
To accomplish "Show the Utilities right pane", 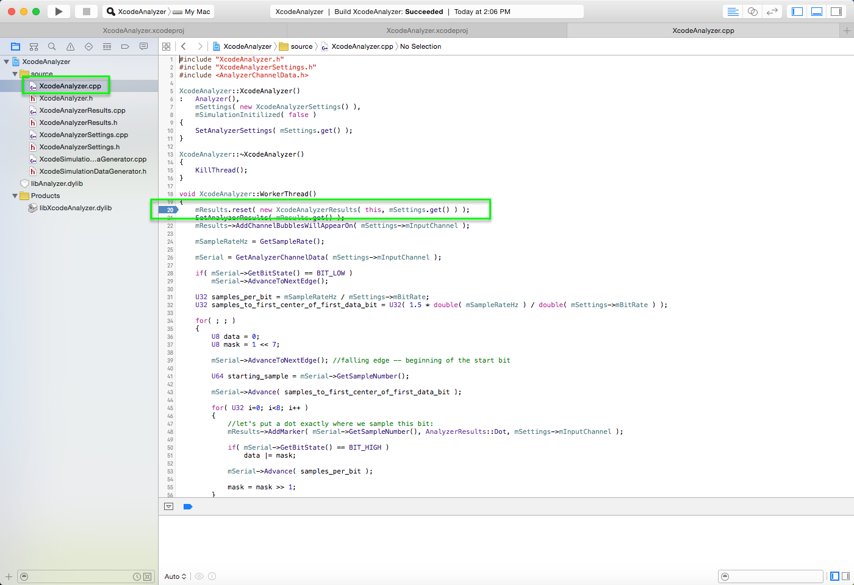I will 836,12.
